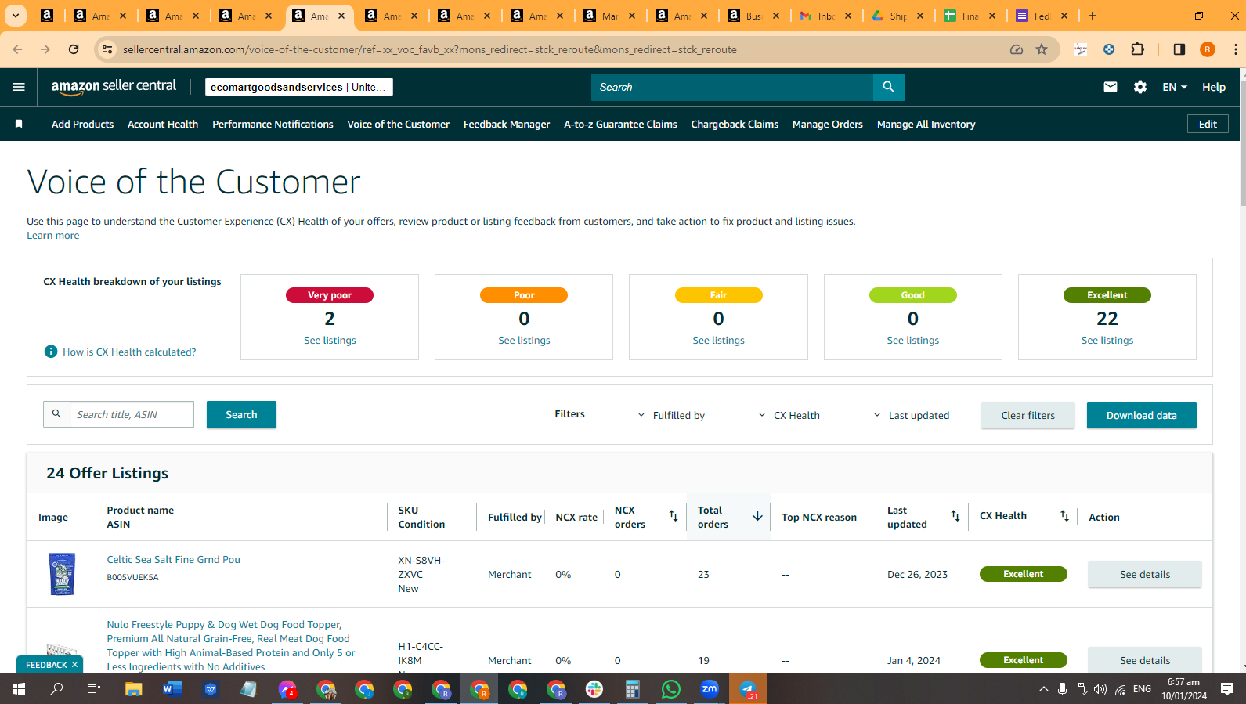Image resolution: width=1246 pixels, height=704 pixels.
Task: Sort by Total orders down arrow
Action: (x=757, y=516)
